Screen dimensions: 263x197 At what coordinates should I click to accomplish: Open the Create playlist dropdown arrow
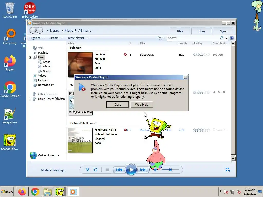point(88,38)
